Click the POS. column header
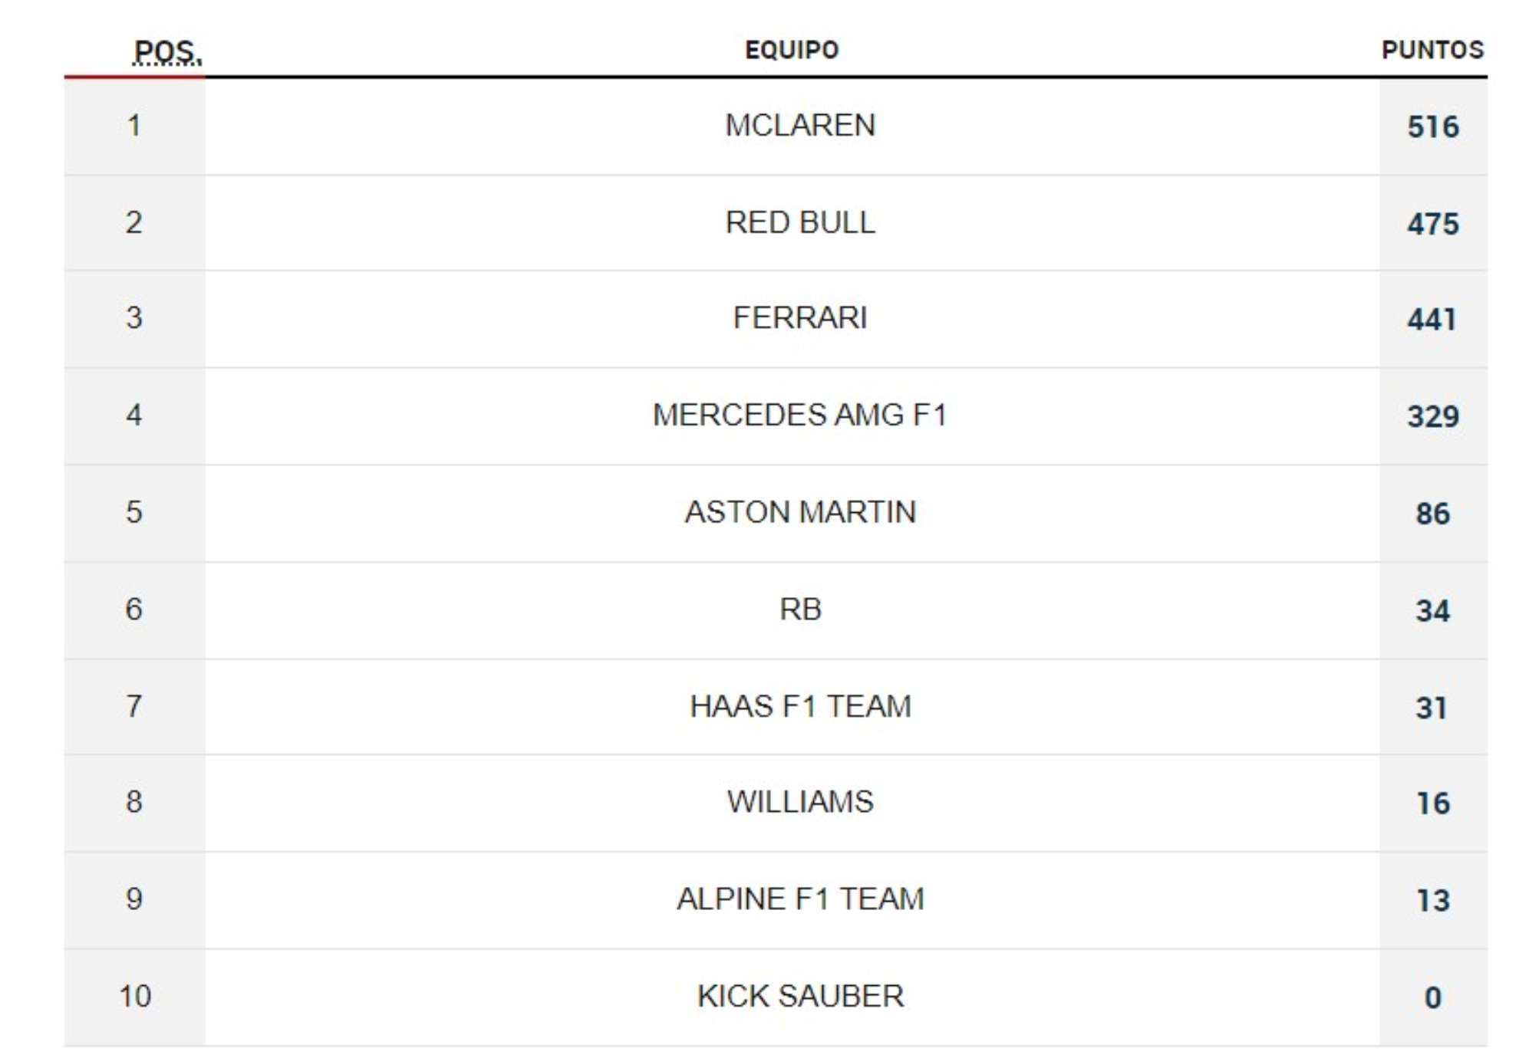Image resolution: width=1519 pixels, height=1058 pixels. coord(167,52)
